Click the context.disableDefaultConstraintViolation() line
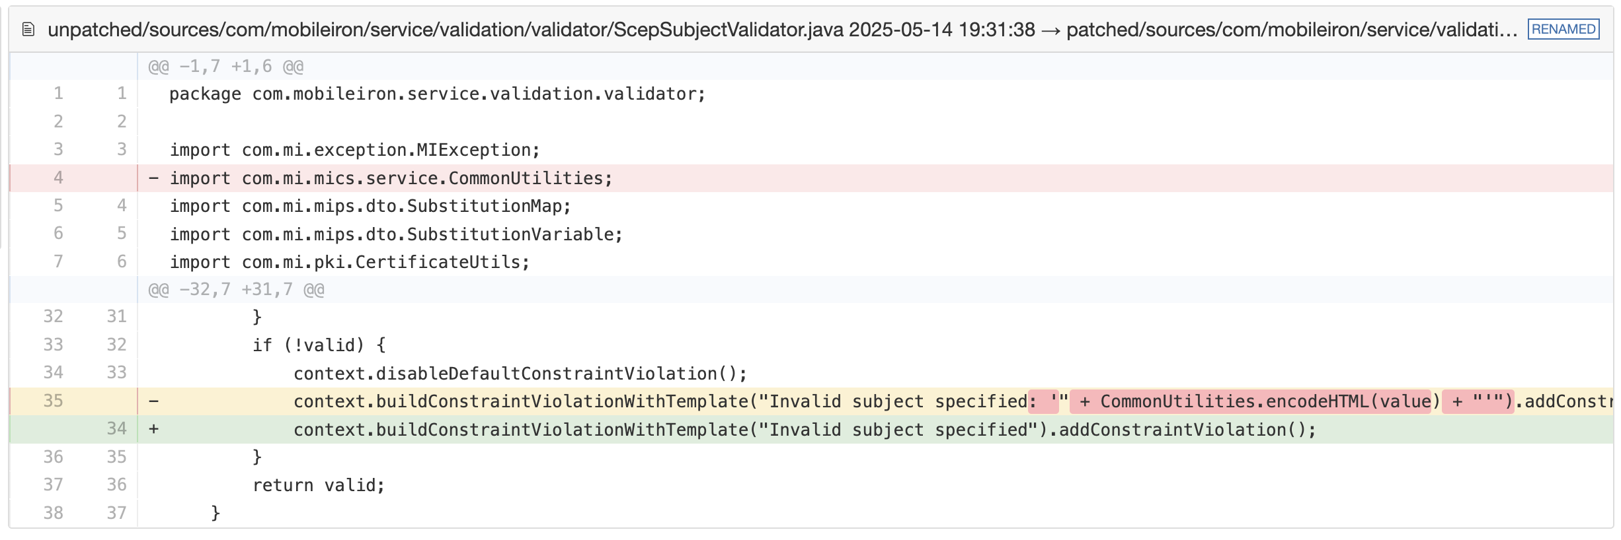Image resolution: width=1621 pixels, height=540 pixels. coord(520,374)
